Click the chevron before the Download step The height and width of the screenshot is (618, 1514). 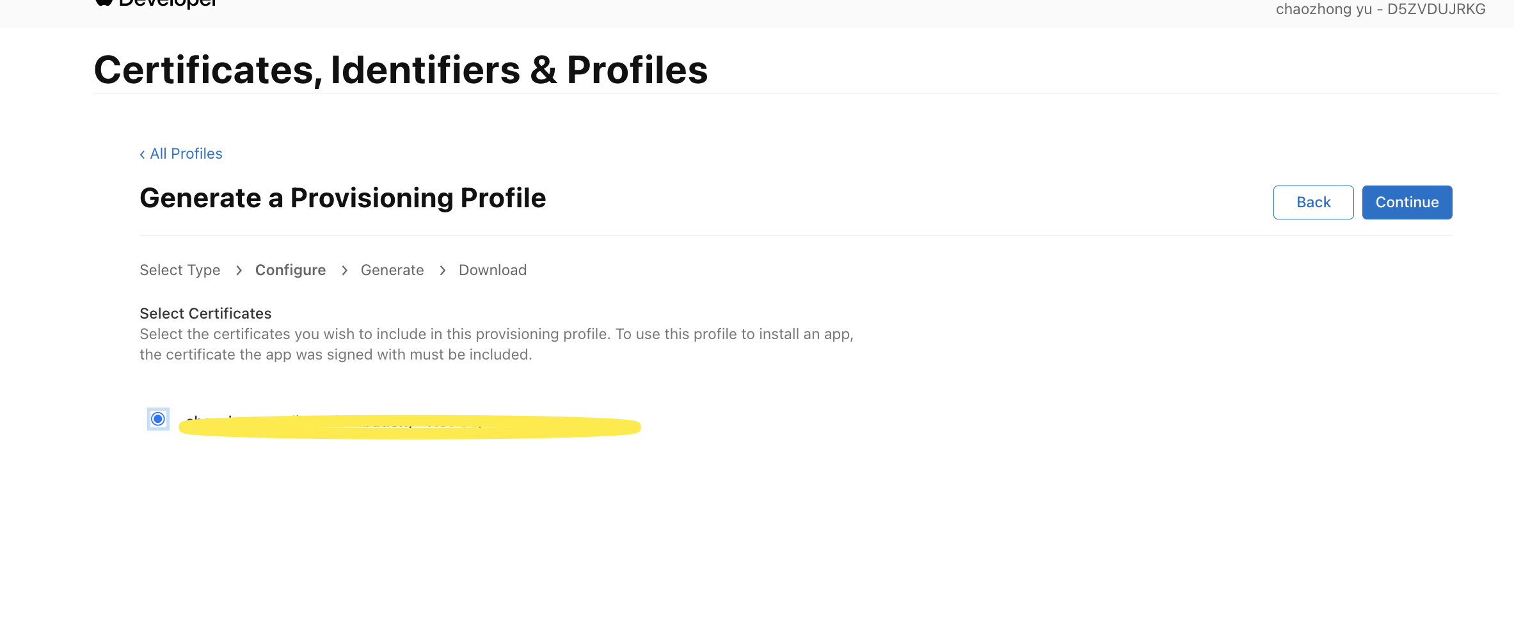[x=442, y=271]
